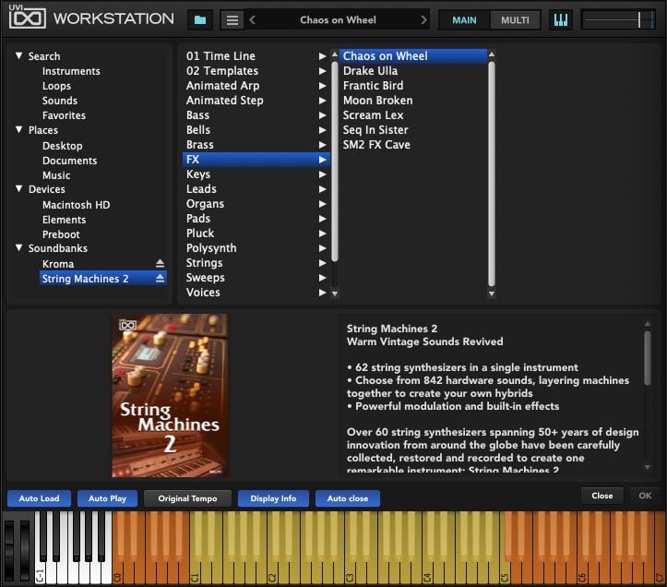Viewport: 667px width, 587px height.
Task: Select the Frantic Bird preset
Action: [413, 86]
